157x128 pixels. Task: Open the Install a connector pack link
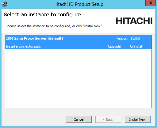24,46
